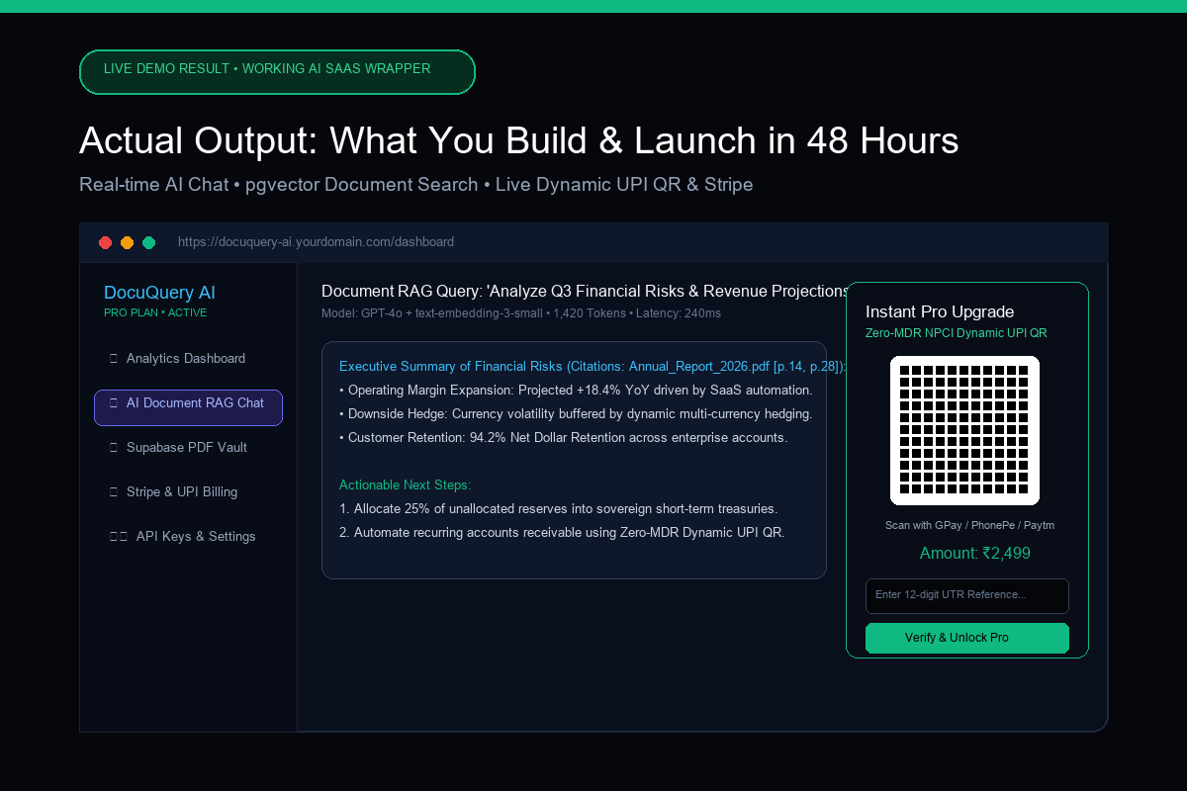Click the red window close dot
The width and height of the screenshot is (1187, 791).
[106, 242]
